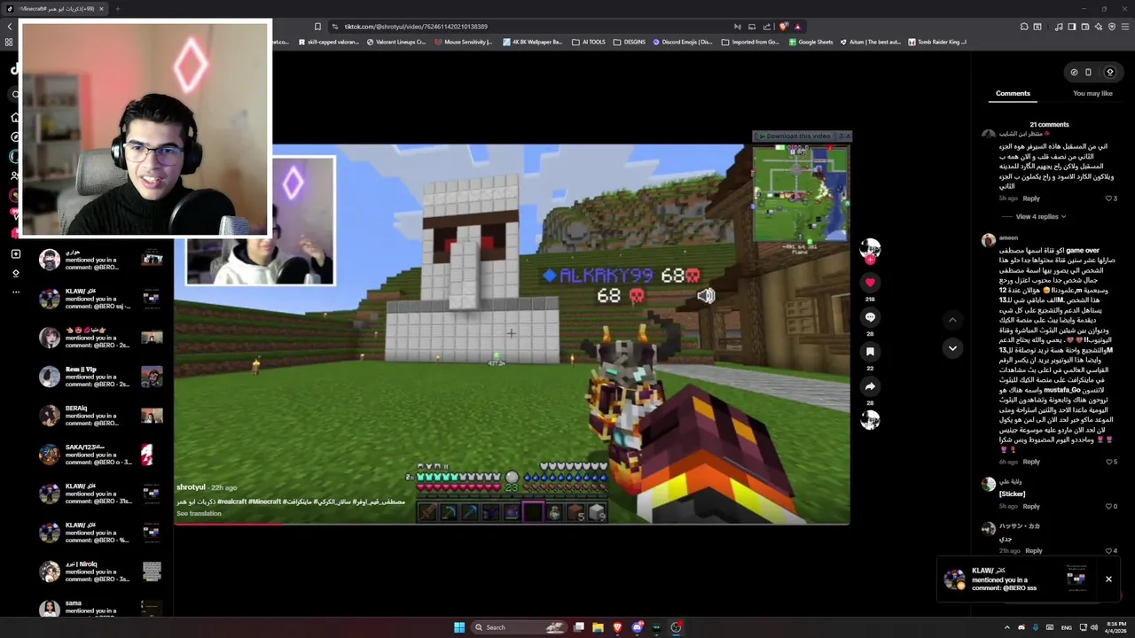Open the Windows Start button
The height and width of the screenshot is (638, 1135).
(x=459, y=627)
